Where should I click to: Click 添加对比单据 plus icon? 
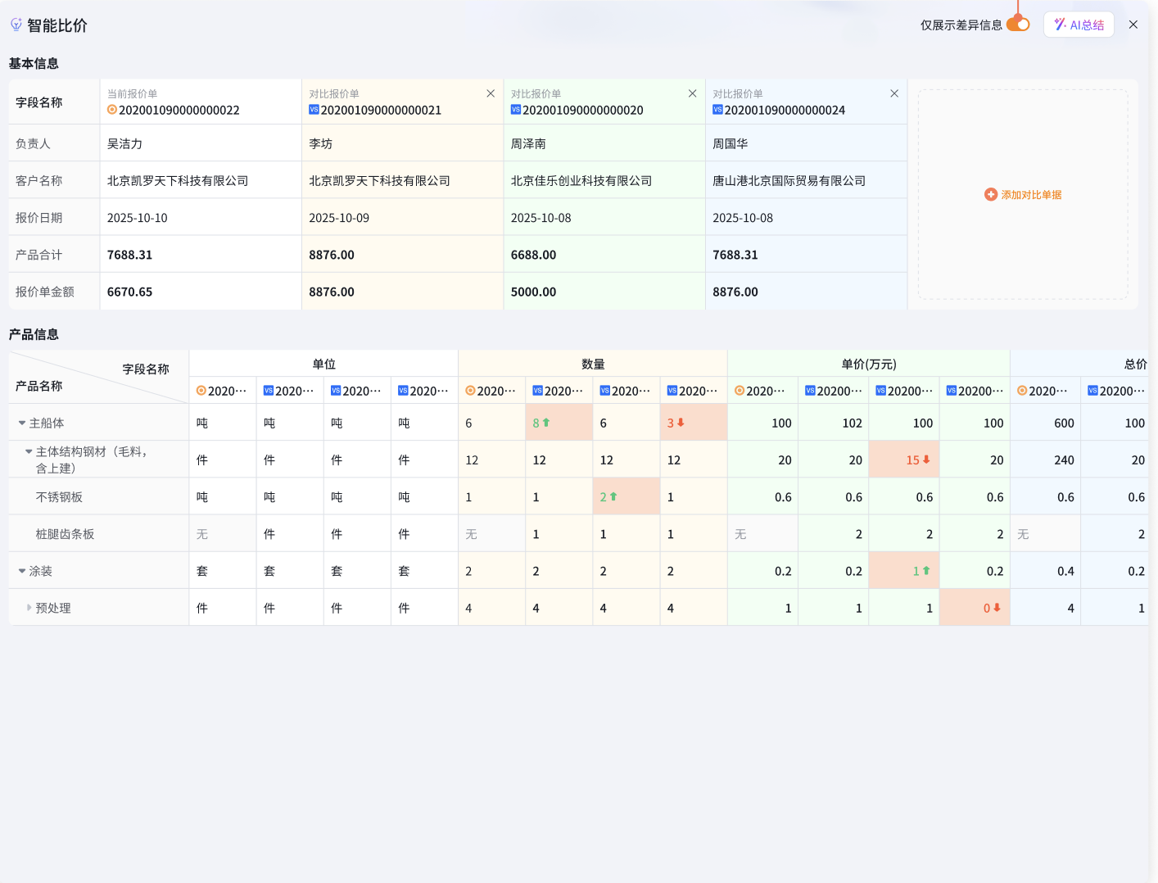pos(991,194)
